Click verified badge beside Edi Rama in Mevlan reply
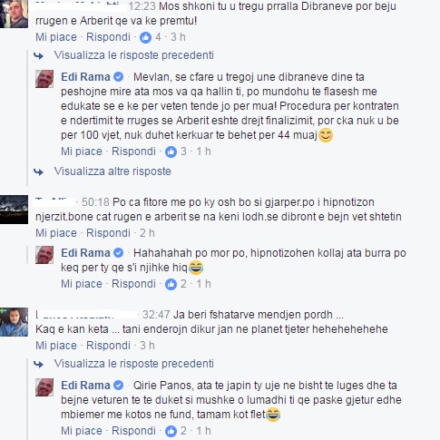 coord(118,77)
